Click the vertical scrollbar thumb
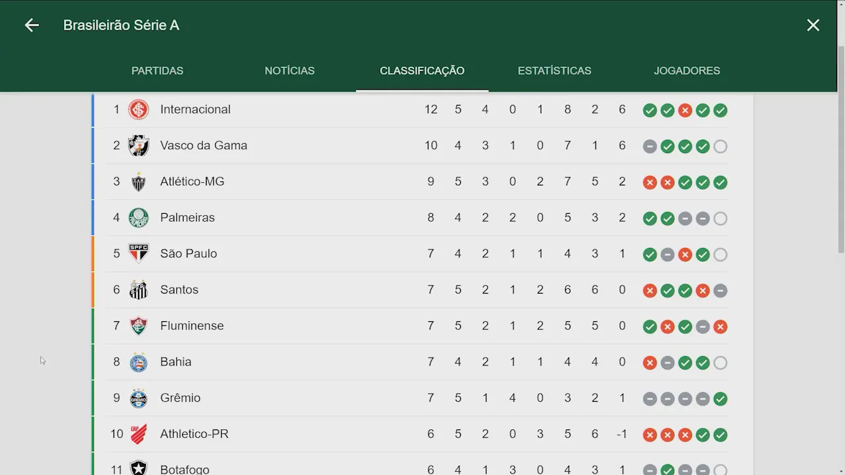Image resolution: width=845 pixels, height=475 pixels. (x=840, y=148)
